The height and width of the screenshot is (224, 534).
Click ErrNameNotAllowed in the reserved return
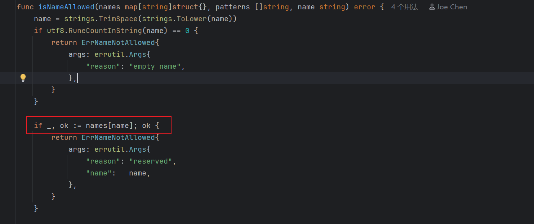[x=118, y=137]
